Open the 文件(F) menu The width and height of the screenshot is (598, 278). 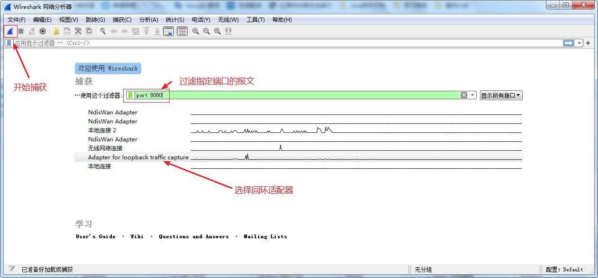tap(17, 20)
